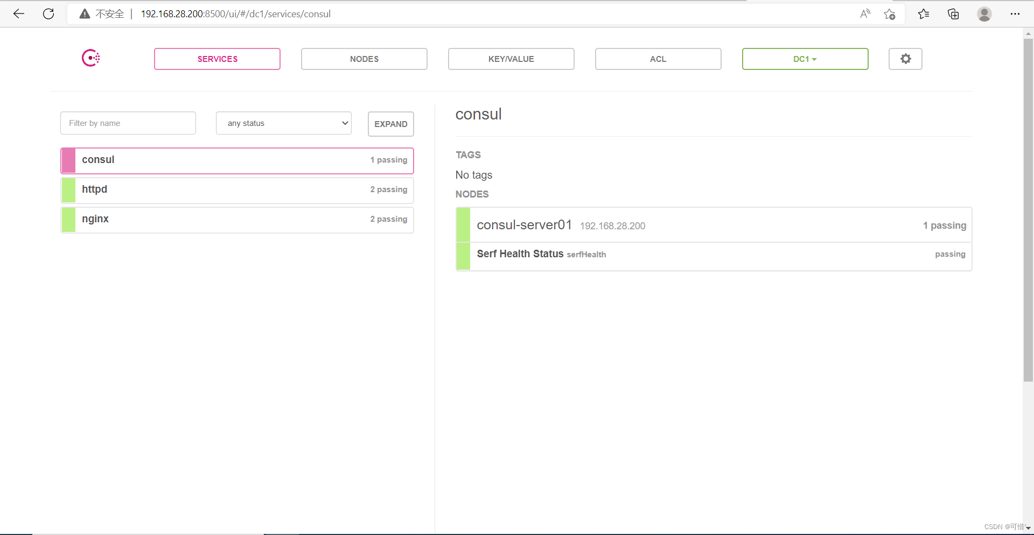The width and height of the screenshot is (1034, 535).
Task: Switch to the SERVICES tab
Action: click(x=217, y=59)
